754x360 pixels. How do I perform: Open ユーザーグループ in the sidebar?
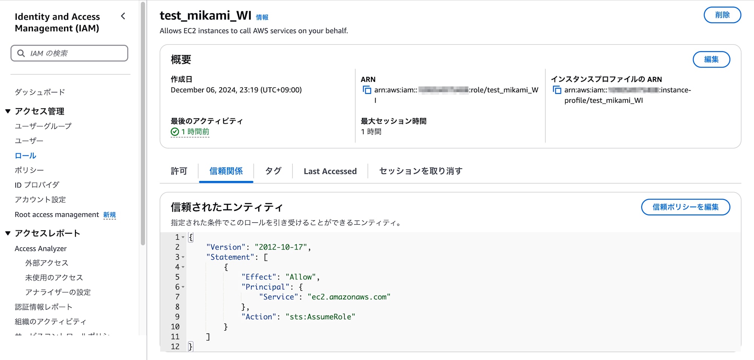click(x=43, y=126)
